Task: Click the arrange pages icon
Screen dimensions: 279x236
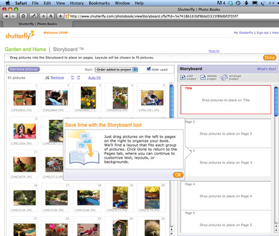Action: click(224, 77)
